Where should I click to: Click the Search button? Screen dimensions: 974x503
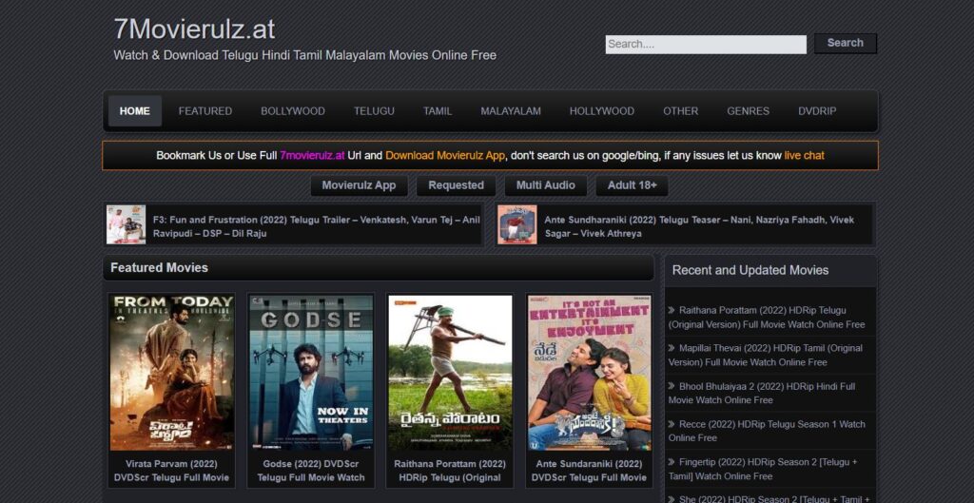pos(845,43)
